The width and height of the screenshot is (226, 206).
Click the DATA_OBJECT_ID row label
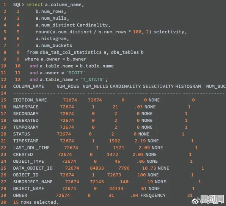[x=33, y=168]
